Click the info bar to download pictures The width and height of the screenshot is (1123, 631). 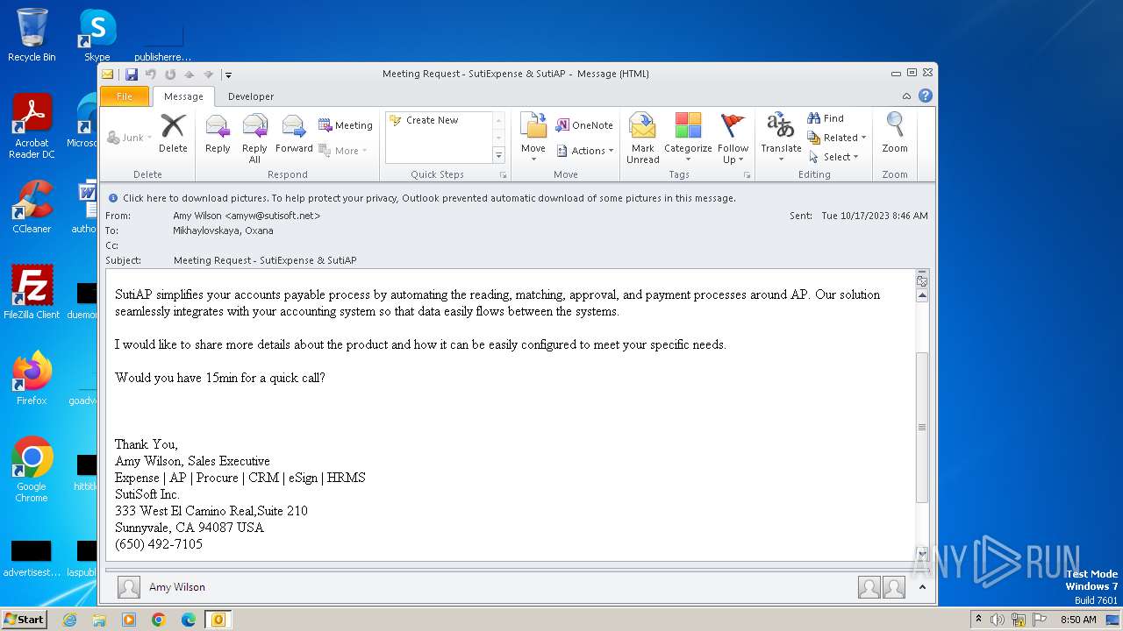click(x=518, y=198)
